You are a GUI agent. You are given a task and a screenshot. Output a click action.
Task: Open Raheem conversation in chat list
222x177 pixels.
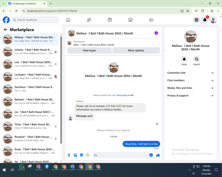[30, 101]
